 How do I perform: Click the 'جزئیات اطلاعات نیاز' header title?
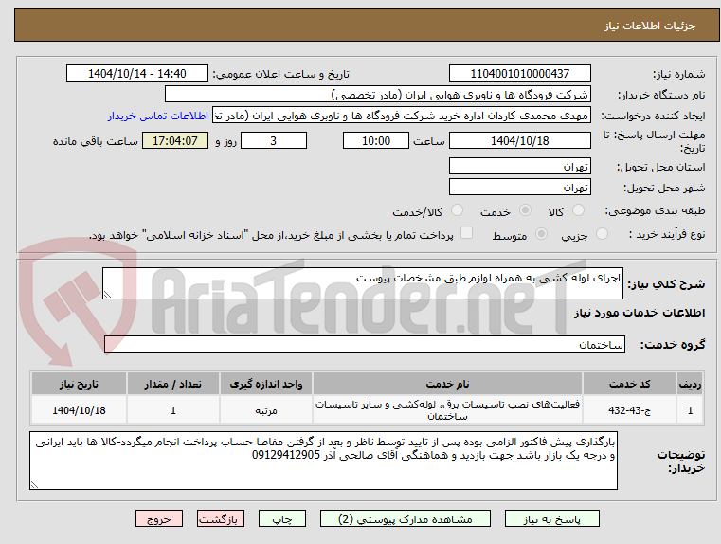point(650,26)
